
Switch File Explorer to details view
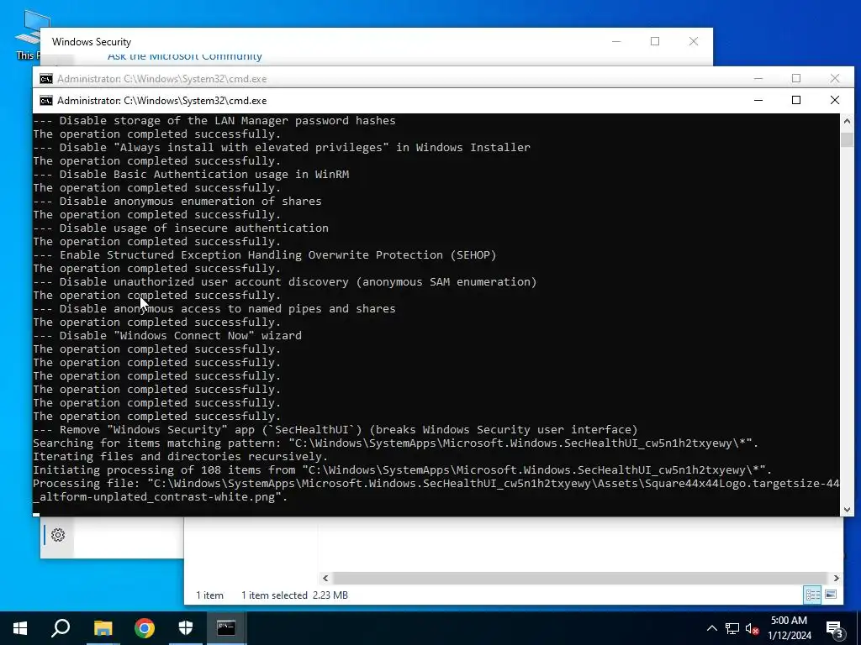pos(813,595)
